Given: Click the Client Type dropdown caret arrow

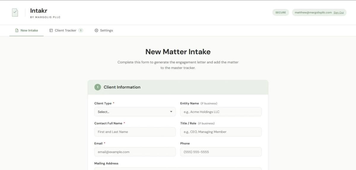Looking at the screenshot, I should (171, 112).
